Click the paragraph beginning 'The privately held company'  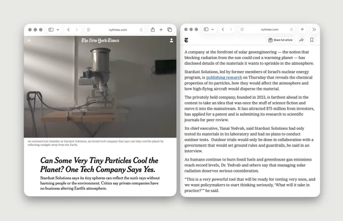(x=249, y=109)
